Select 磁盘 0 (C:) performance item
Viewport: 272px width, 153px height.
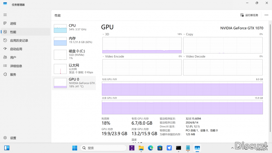[74, 55]
